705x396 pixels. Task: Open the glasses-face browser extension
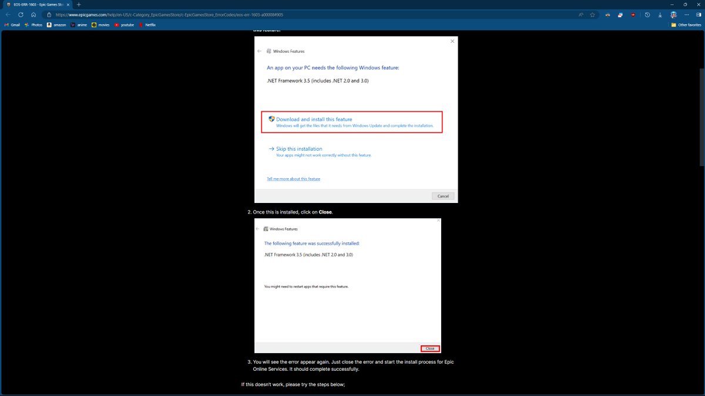click(607, 15)
